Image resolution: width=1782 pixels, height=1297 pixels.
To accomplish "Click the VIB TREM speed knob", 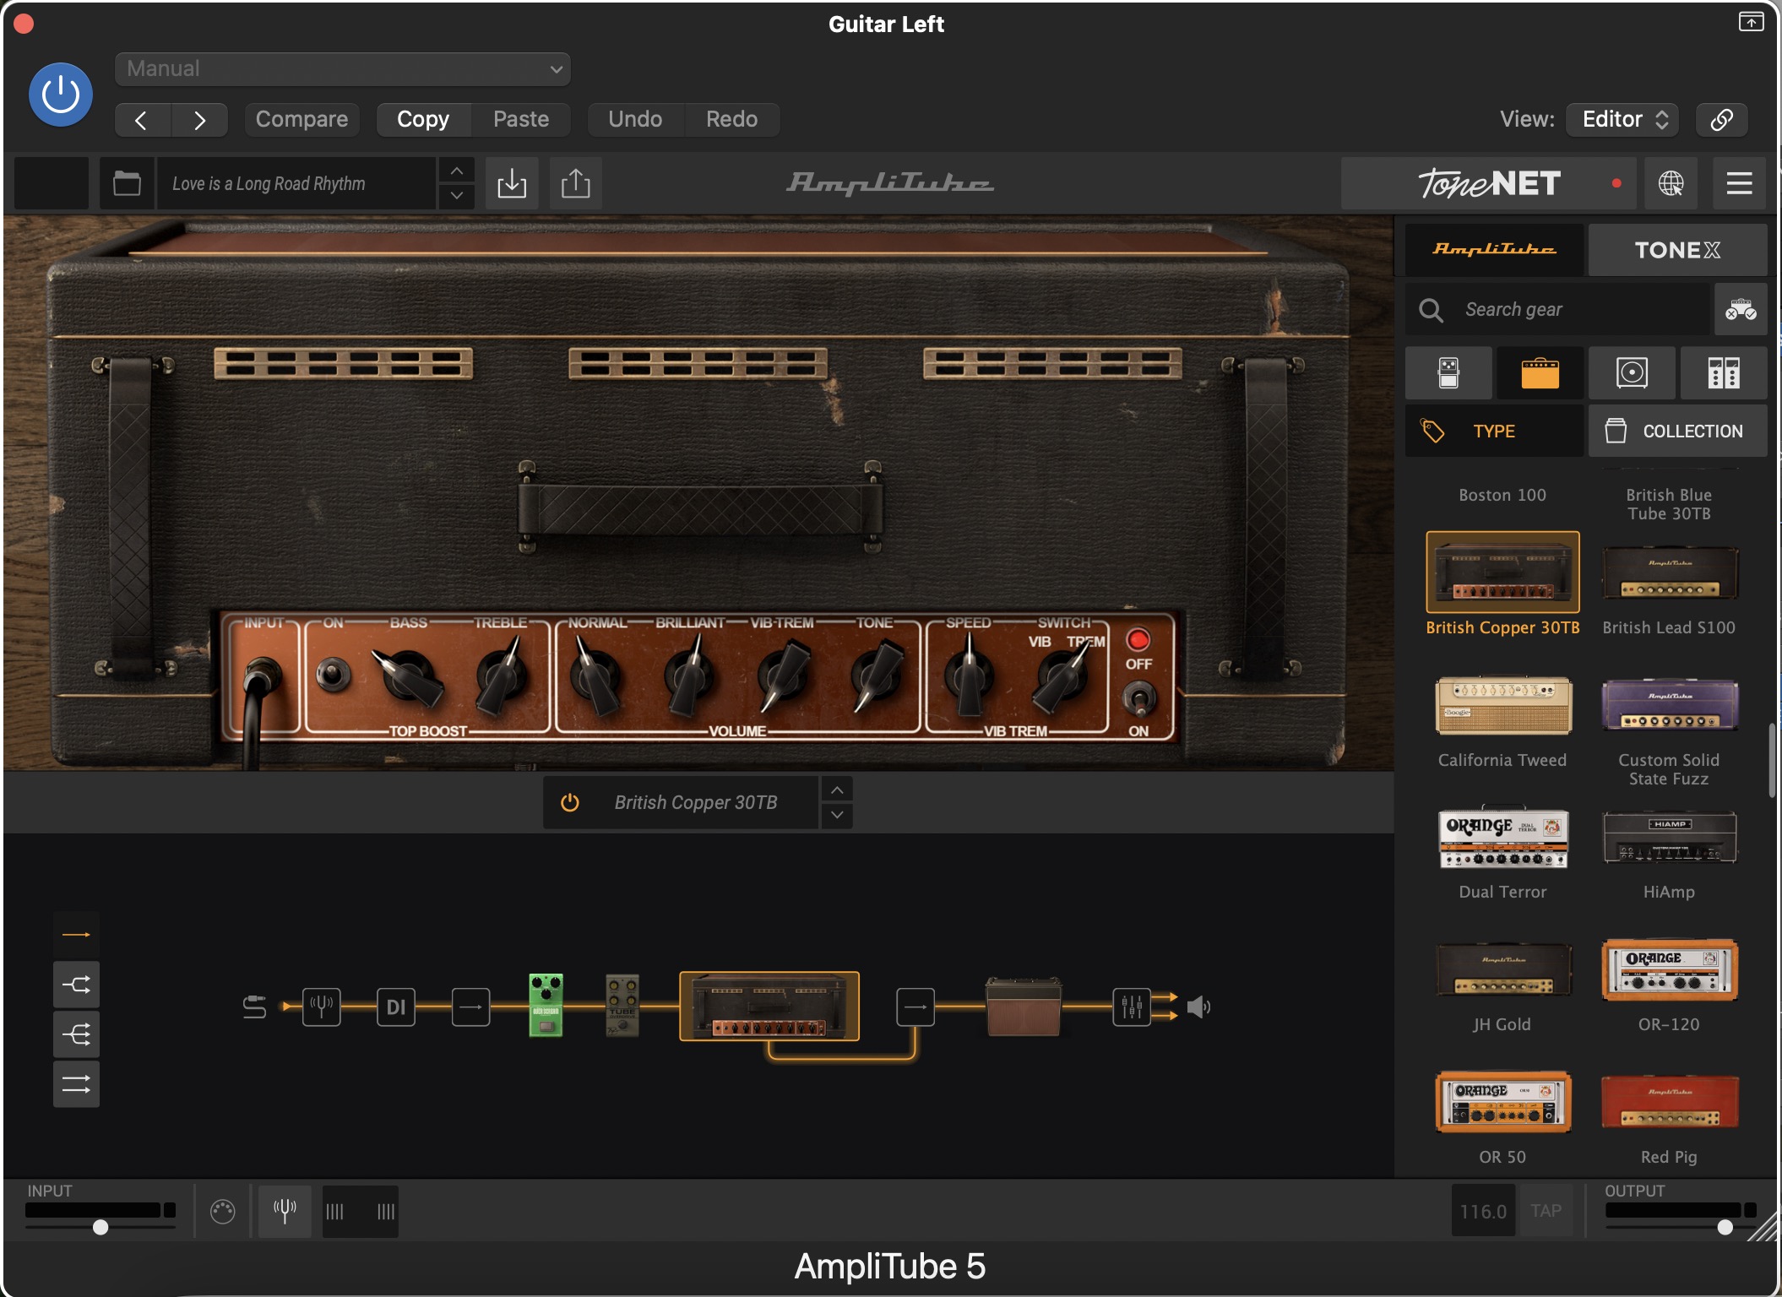I will (x=970, y=676).
